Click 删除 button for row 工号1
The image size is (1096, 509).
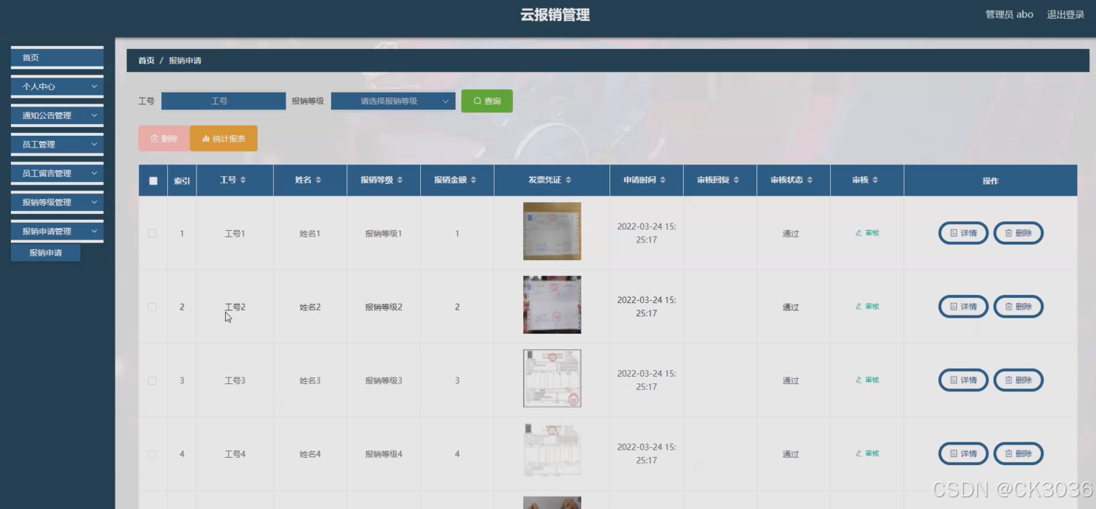(x=1019, y=233)
